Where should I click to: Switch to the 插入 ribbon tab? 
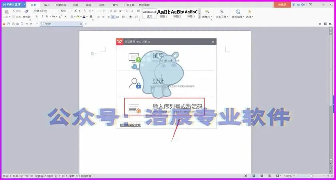point(47,5)
